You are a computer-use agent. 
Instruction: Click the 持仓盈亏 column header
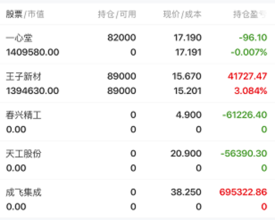[x=250, y=14]
